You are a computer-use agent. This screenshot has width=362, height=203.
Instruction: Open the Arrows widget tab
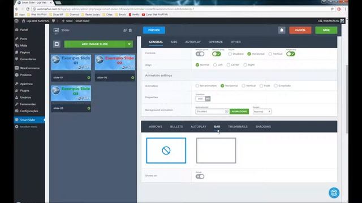(156, 126)
